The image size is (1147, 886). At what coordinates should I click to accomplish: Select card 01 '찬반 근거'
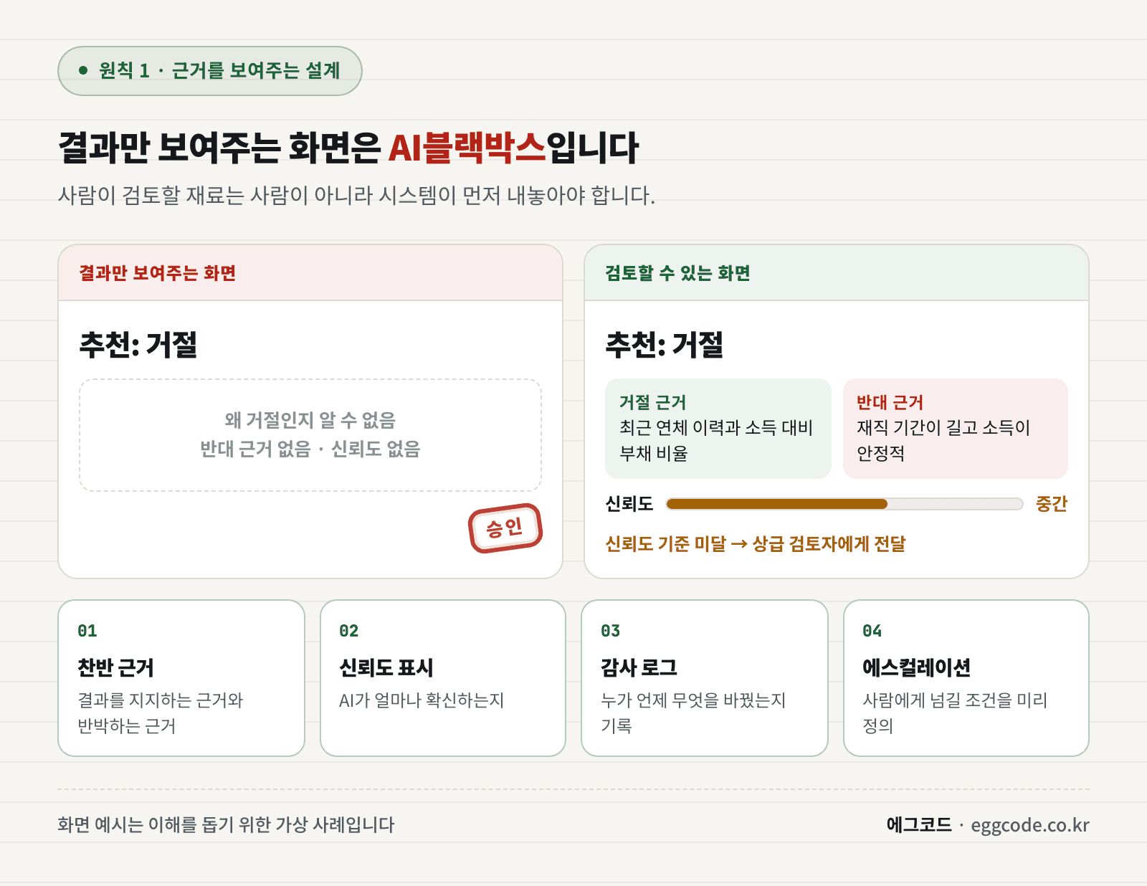181,678
